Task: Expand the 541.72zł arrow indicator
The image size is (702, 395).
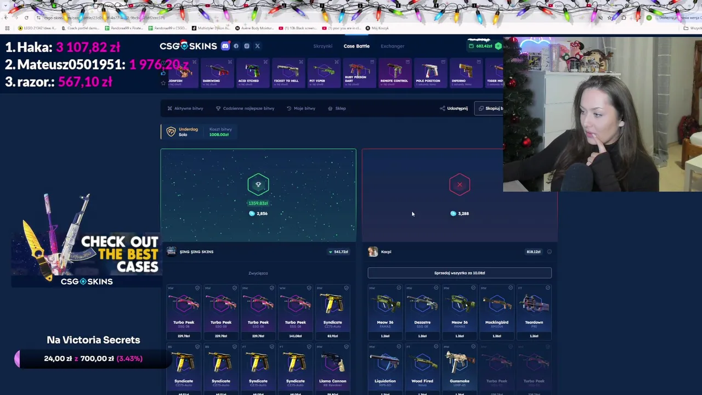Action: (x=330, y=252)
